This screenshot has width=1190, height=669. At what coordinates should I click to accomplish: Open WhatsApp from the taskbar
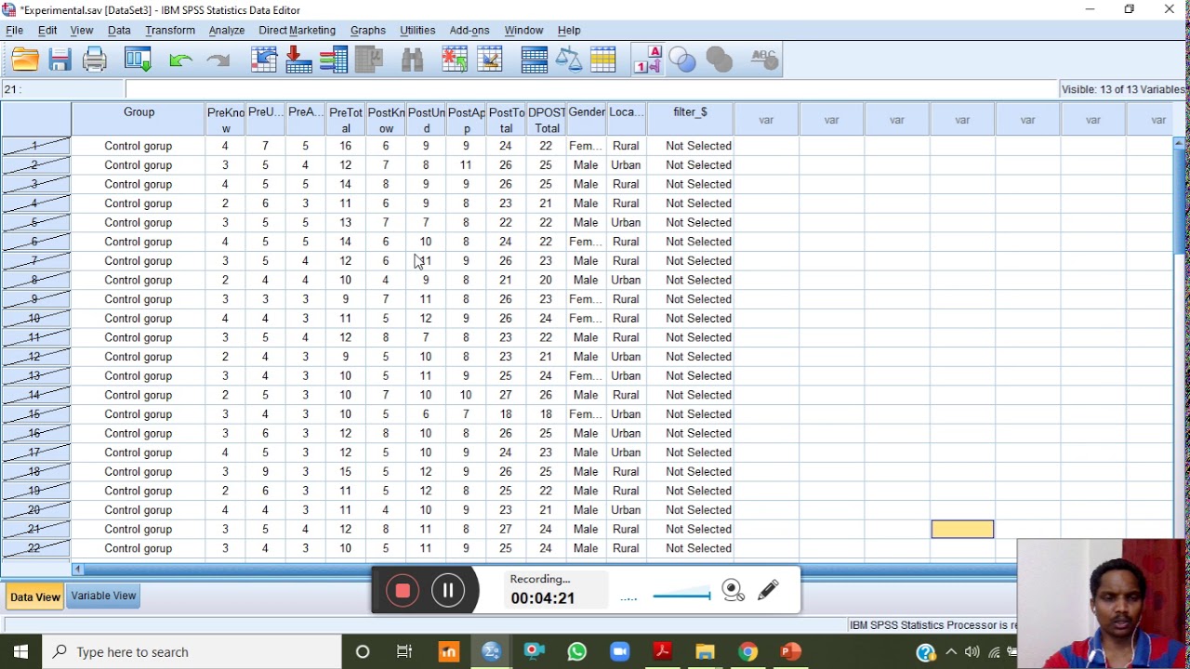pos(577,651)
